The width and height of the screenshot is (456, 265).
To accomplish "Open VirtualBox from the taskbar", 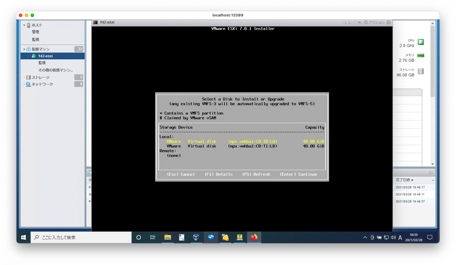I will coord(196,237).
